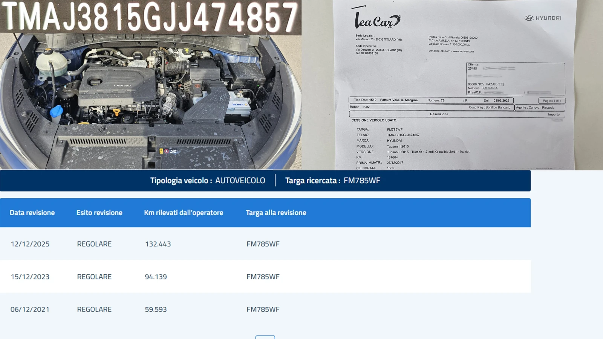603x339 pixels.
Task: Open the Lea Car invoice photo
Action: pos(454,85)
